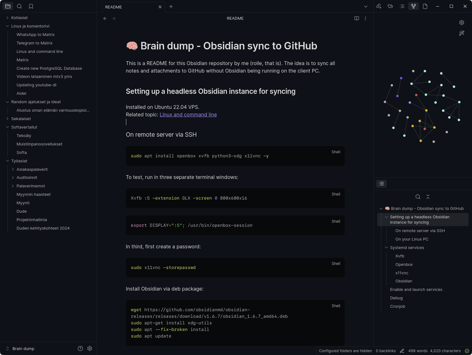Navigate back with the left arrow
This screenshot has width=472, height=355.
pyautogui.click(x=105, y=18)
